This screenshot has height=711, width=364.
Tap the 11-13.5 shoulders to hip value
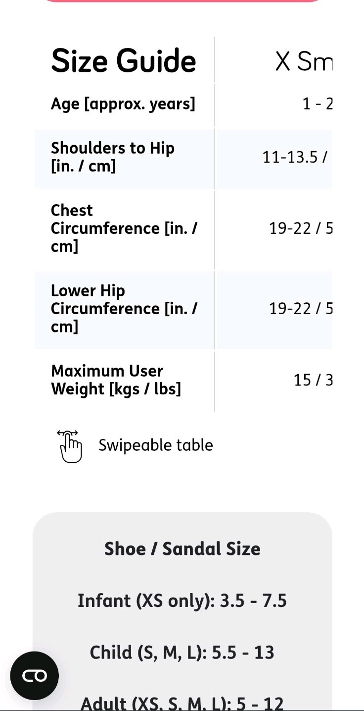coord(295,157)
